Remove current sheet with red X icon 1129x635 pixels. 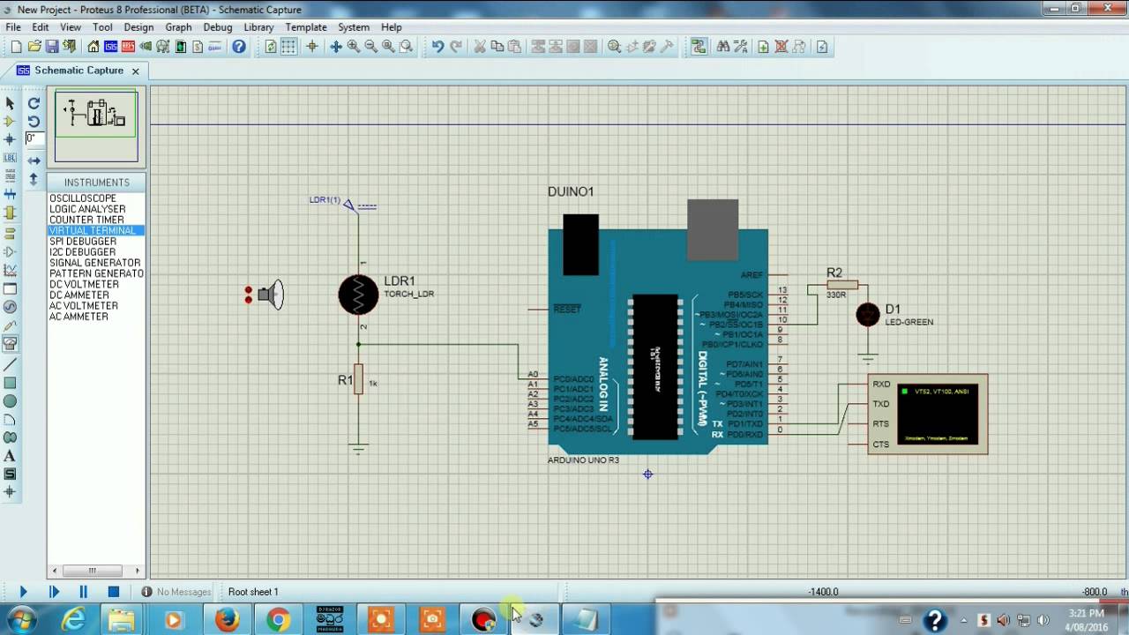[x=781, y=47]
